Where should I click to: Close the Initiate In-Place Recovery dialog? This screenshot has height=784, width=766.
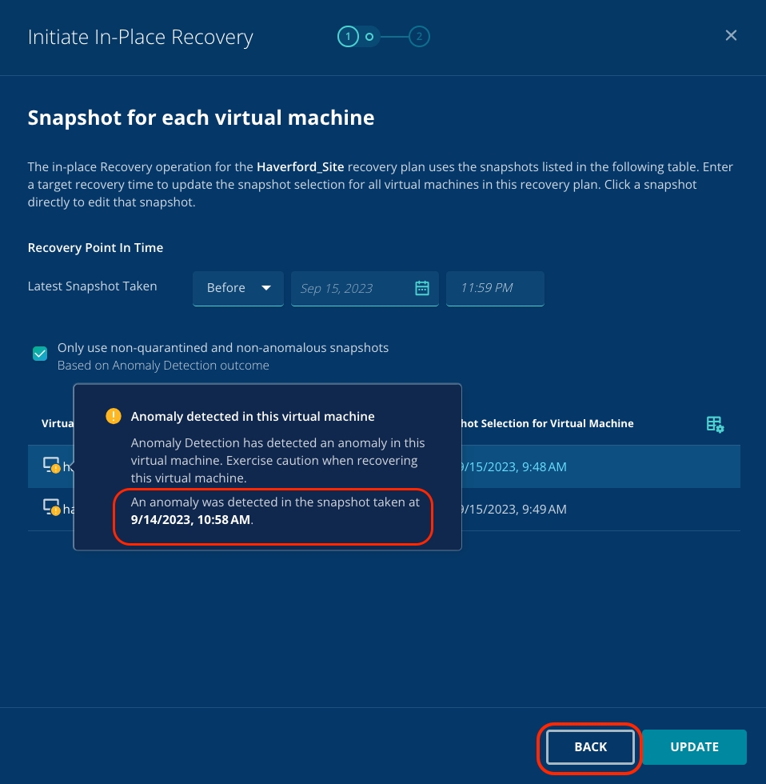point(731,36)
